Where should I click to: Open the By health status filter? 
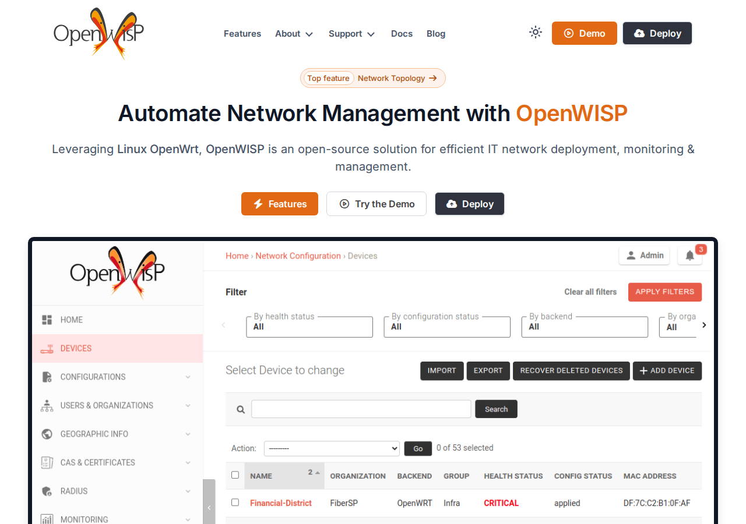(x=309, y=327)
